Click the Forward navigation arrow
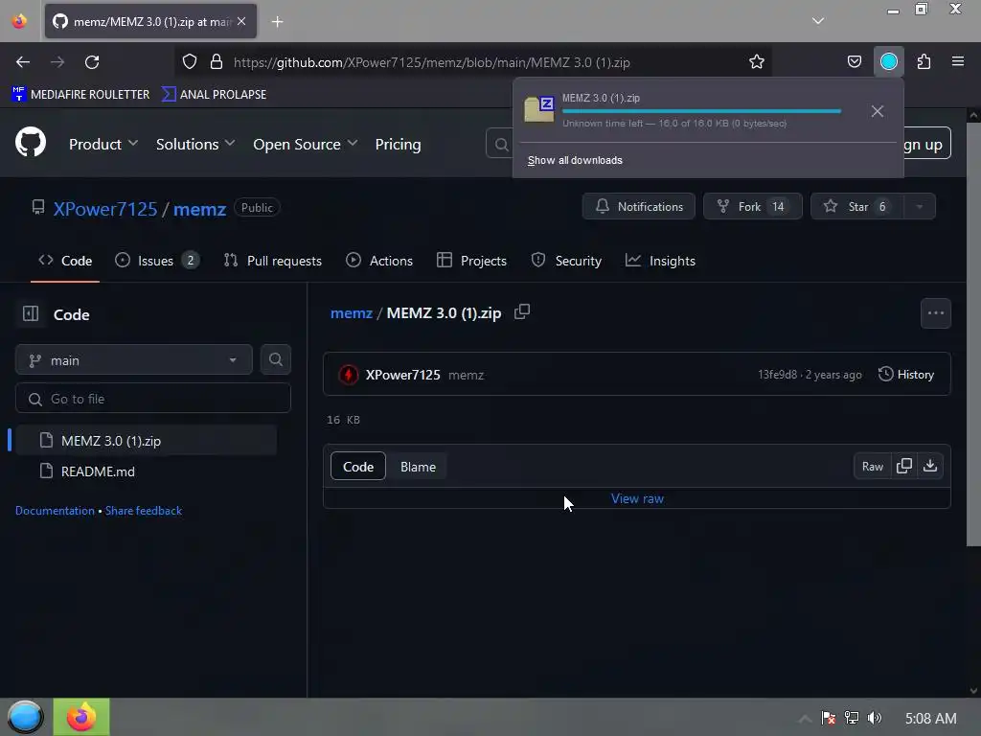 pos(57,62)
